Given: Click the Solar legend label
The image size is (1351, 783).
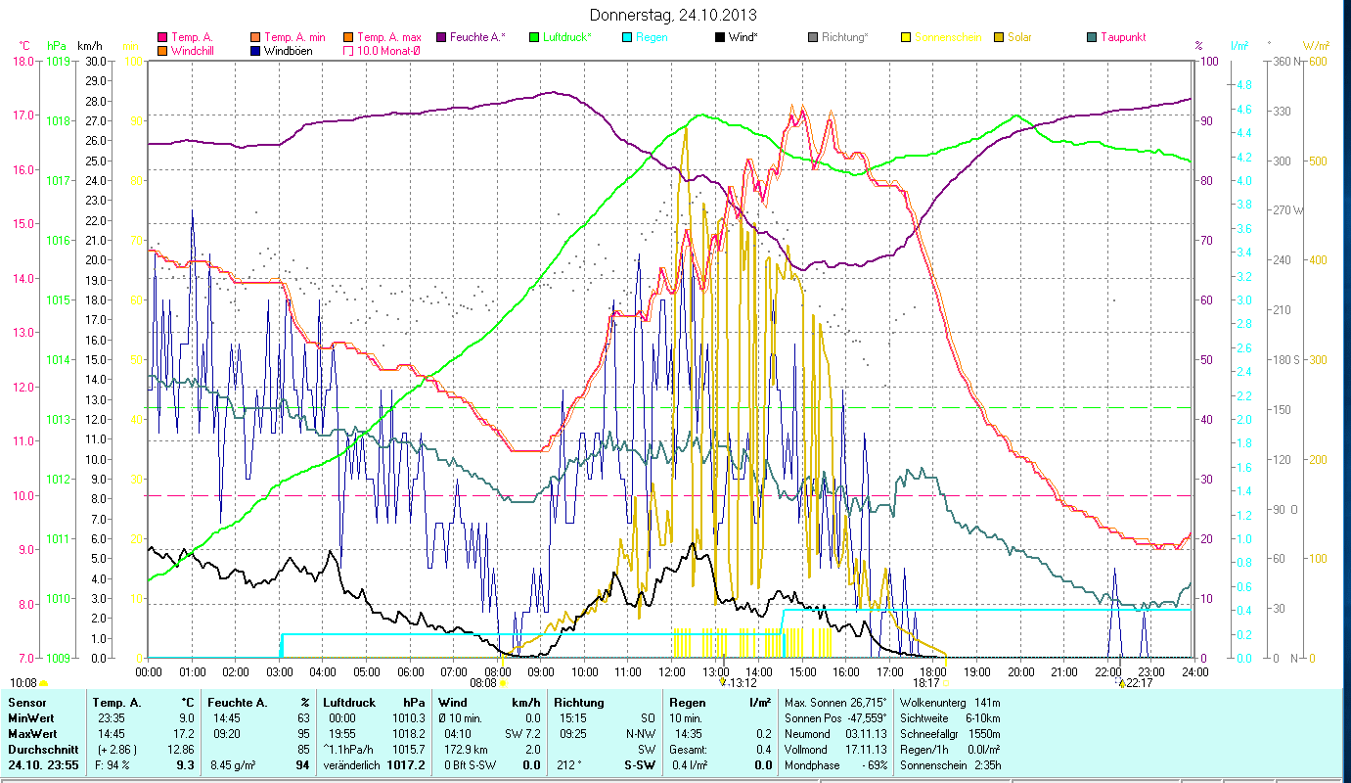Looking at the screenshot, I should pos(1021,37).
